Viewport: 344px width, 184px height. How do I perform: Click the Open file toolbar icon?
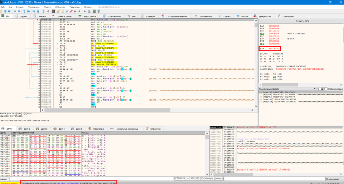tap(2, 11)
